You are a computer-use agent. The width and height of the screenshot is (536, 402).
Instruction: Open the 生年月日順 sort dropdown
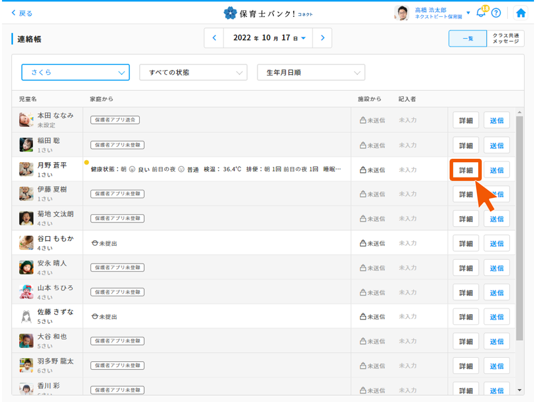pyautogui.click(x=311, y=72)
